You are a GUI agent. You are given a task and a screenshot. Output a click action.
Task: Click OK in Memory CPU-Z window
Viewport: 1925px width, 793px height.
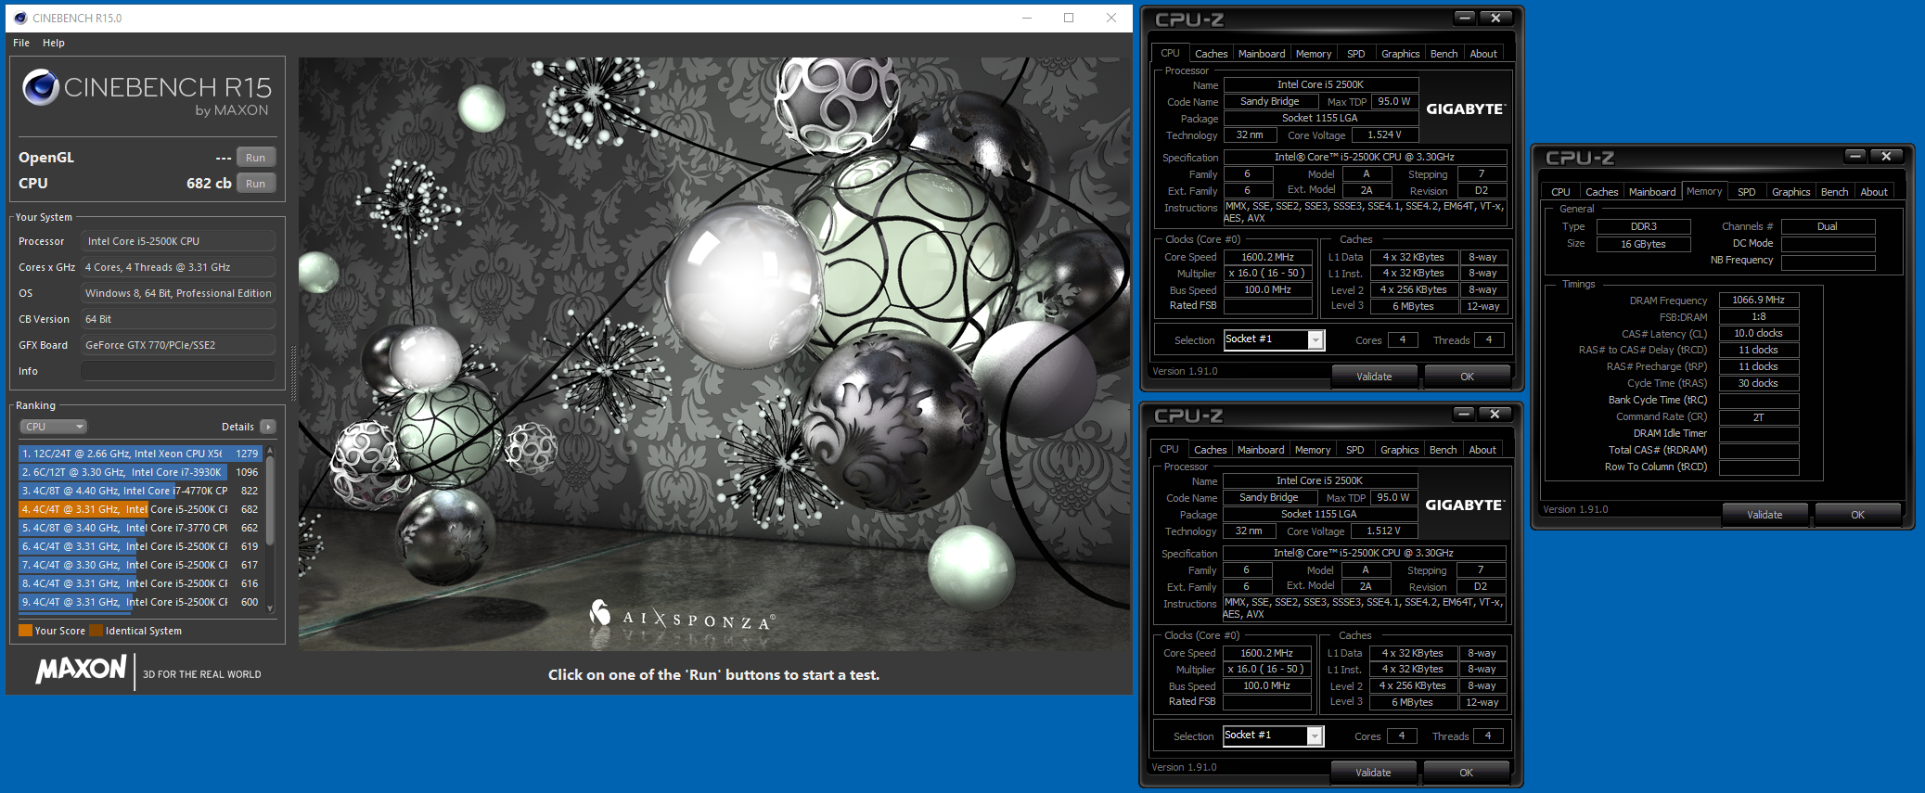tap(1857, 515)
